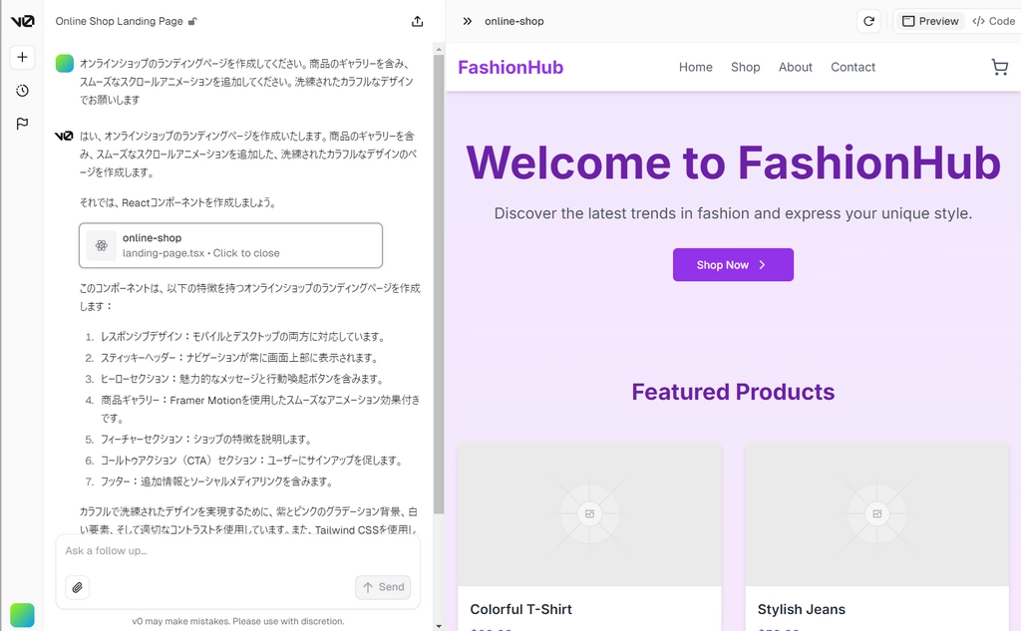
Task: Click the Stylish Jeans product name
Action: coord(802,609)
